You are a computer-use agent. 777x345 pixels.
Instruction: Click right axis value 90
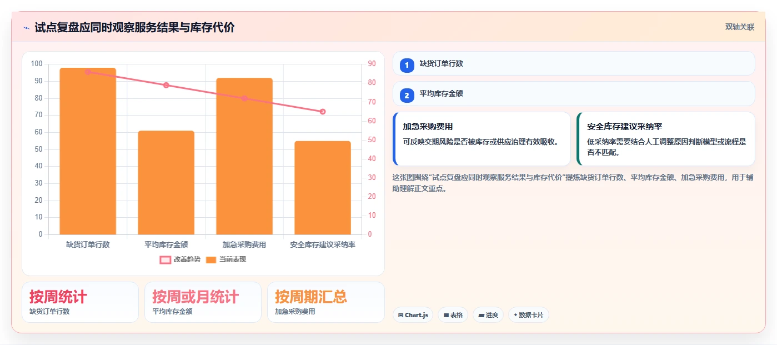[x=372, y=64]
